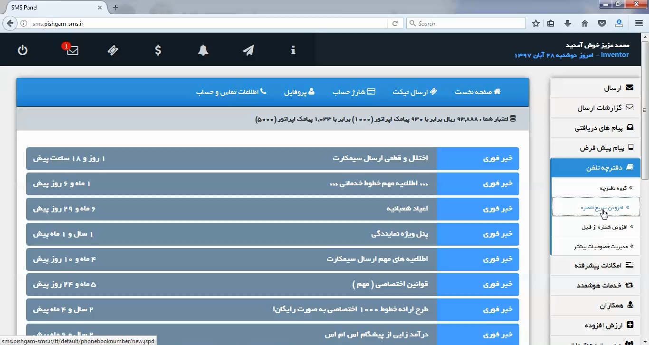The height and width of the screenshot is (345, 649).
Task: Expand پیام های دریافتی sidebar section
Action: coord(595,128)
